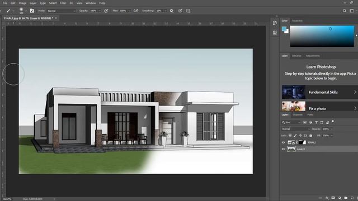This screenshot has width=358, height=201.
Task: Open the History panel icon
Action: point(275,23)
